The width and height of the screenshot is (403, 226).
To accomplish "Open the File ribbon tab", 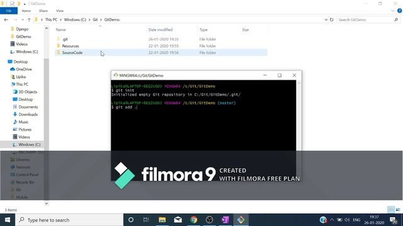I will 9,11.
